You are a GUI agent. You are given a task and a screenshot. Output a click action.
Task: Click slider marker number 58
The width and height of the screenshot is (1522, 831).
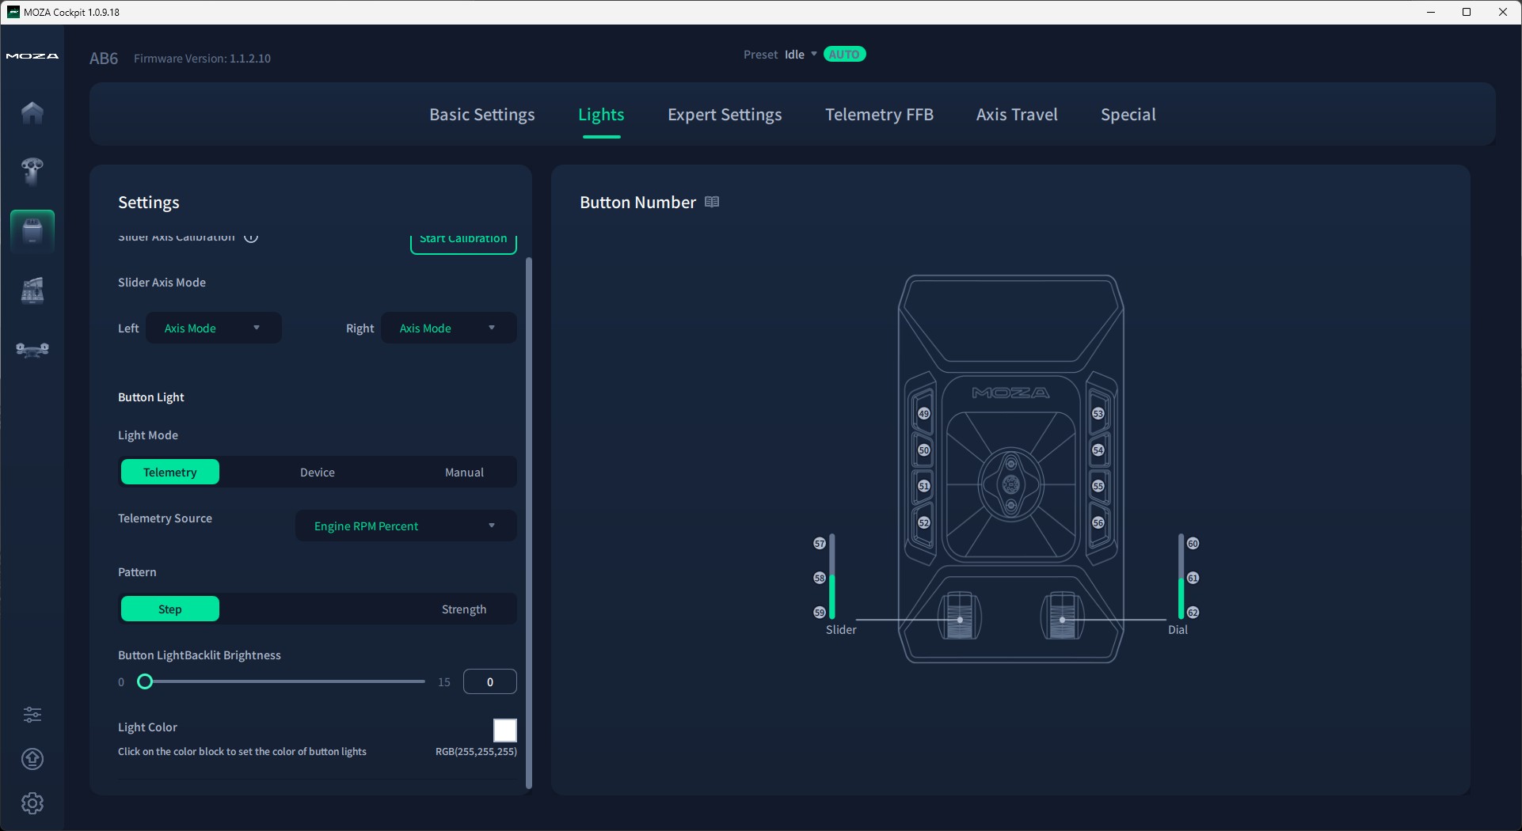[820, 578]
